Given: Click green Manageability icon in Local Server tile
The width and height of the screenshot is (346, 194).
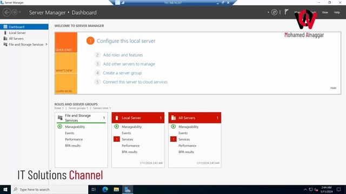Looking at the screenshot, I should [117, 127].
